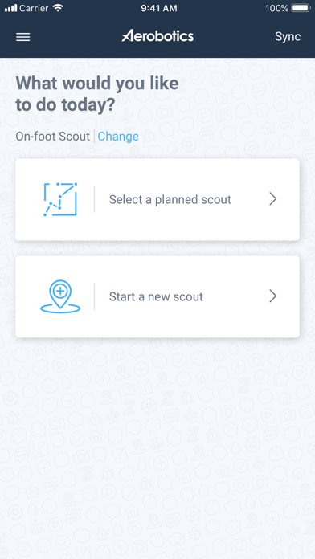Click the Sync button
Image resolution: width=315 pixels, height=559 pixels.
288,36
